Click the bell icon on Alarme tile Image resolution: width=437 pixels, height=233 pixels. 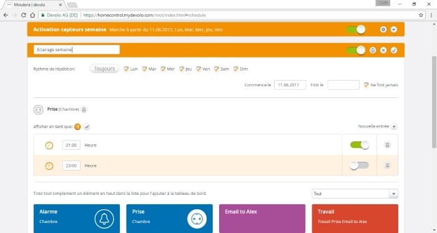[x=104, y=219]
